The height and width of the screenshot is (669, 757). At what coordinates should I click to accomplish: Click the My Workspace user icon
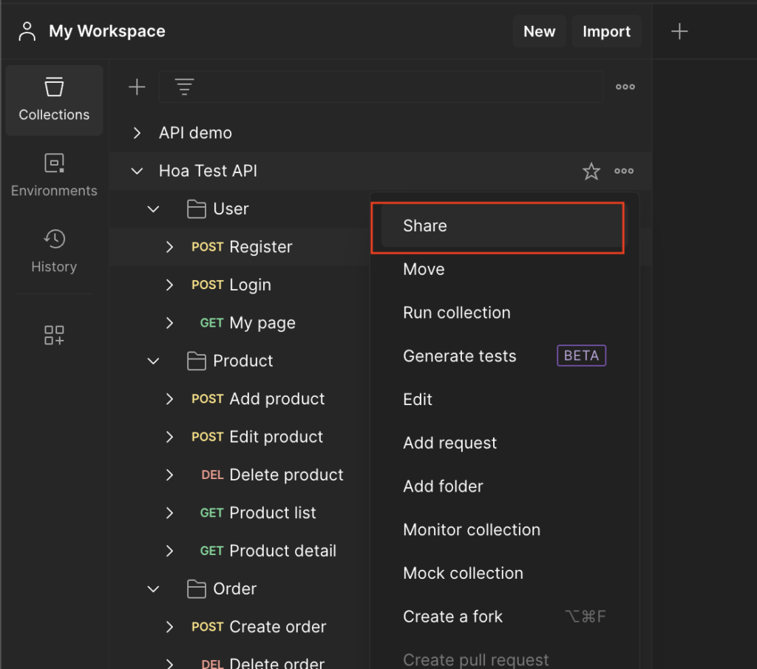tap(27, 31)
